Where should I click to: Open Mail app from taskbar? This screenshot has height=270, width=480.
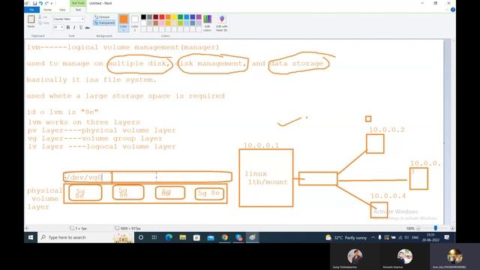(x=211, y=237)
